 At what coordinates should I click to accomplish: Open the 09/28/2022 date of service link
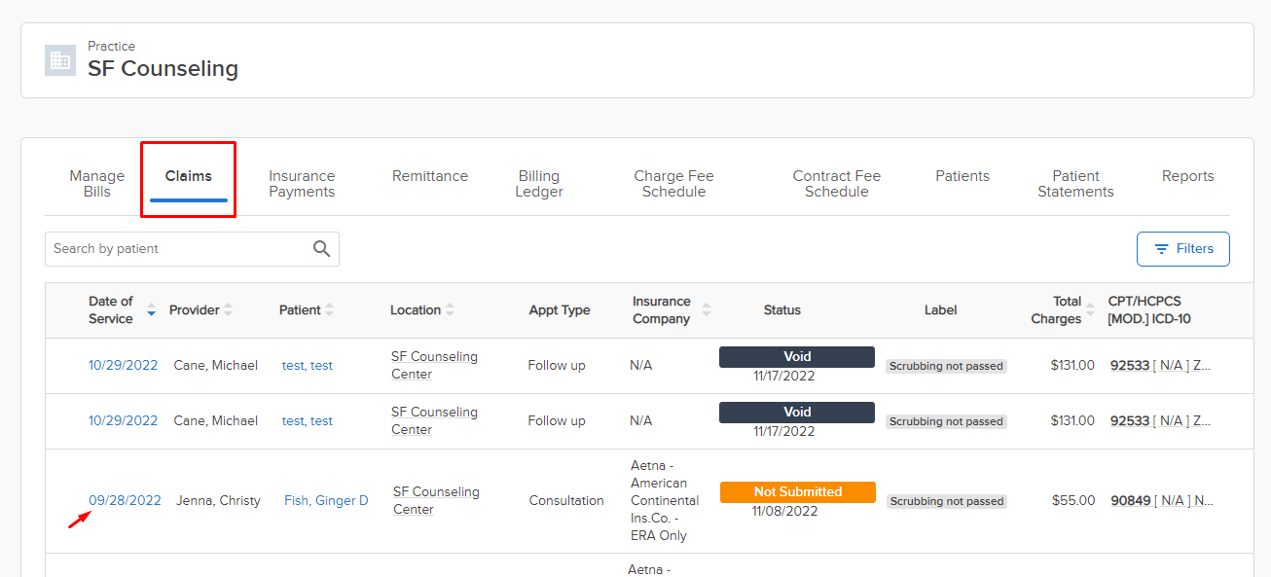pyautogui.click(x=125, y=501)
